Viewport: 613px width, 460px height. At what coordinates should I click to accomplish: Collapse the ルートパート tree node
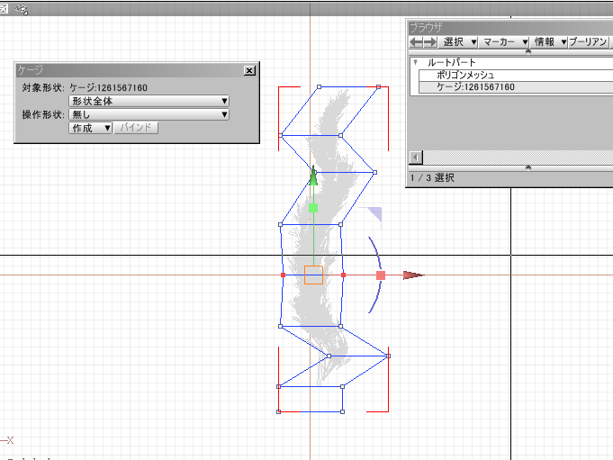[415, 62]
